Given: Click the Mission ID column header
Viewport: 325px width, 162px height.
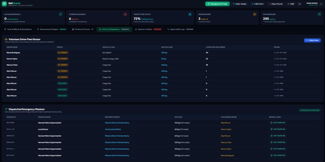Looking at the screenshot, I should [x=10, y=117].
